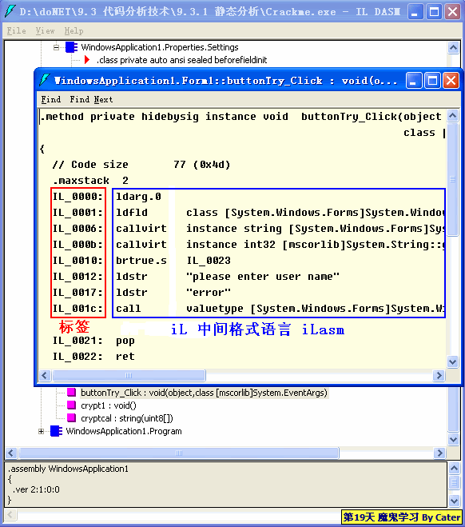Click the main tree horizontal scrollbar thumb
465x527 pixels.
point(179,453)
